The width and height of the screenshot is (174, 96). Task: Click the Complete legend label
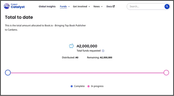pos(79,86)
